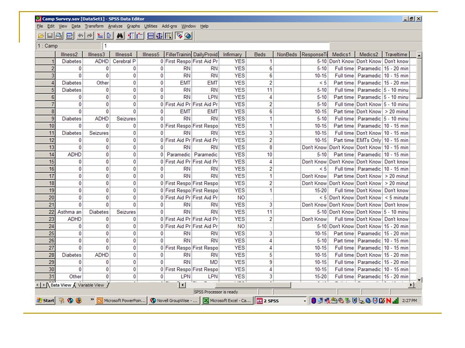Viewport: 465px width, 348px height.
Task: Click the Insert Cases icon
Action: tap(131, 36)
